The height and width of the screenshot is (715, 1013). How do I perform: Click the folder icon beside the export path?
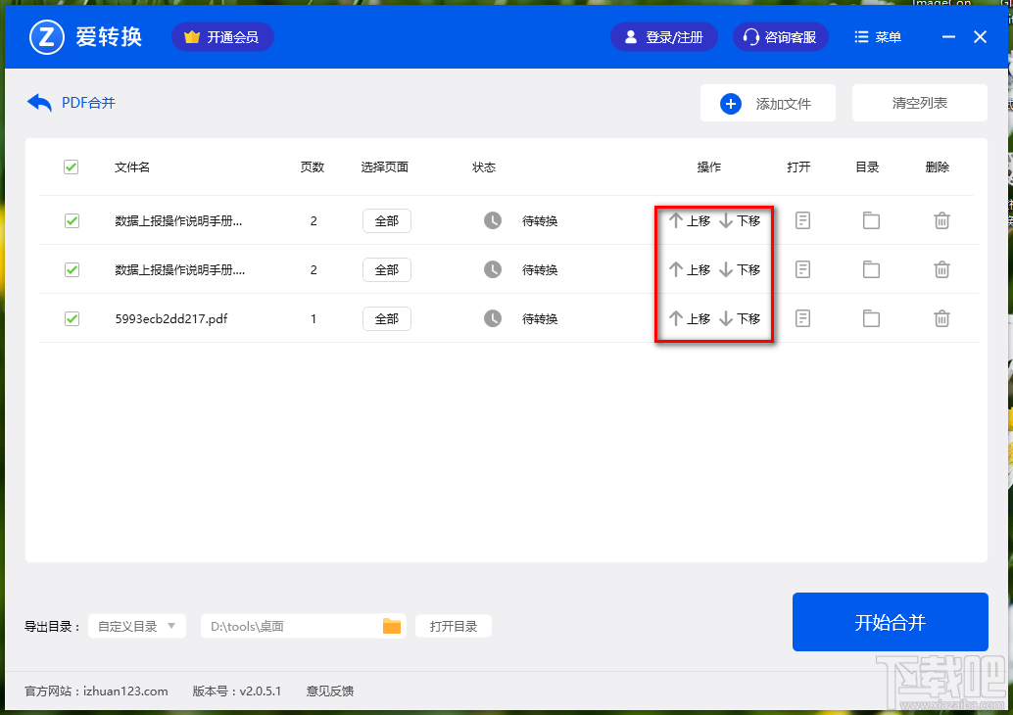(x=392, y=625)
